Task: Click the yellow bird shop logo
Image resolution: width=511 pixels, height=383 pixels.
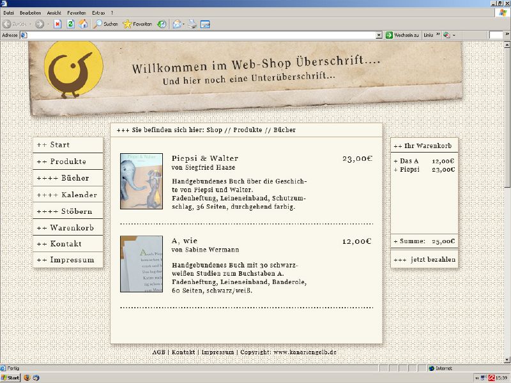Action: [x=73, y=70]
